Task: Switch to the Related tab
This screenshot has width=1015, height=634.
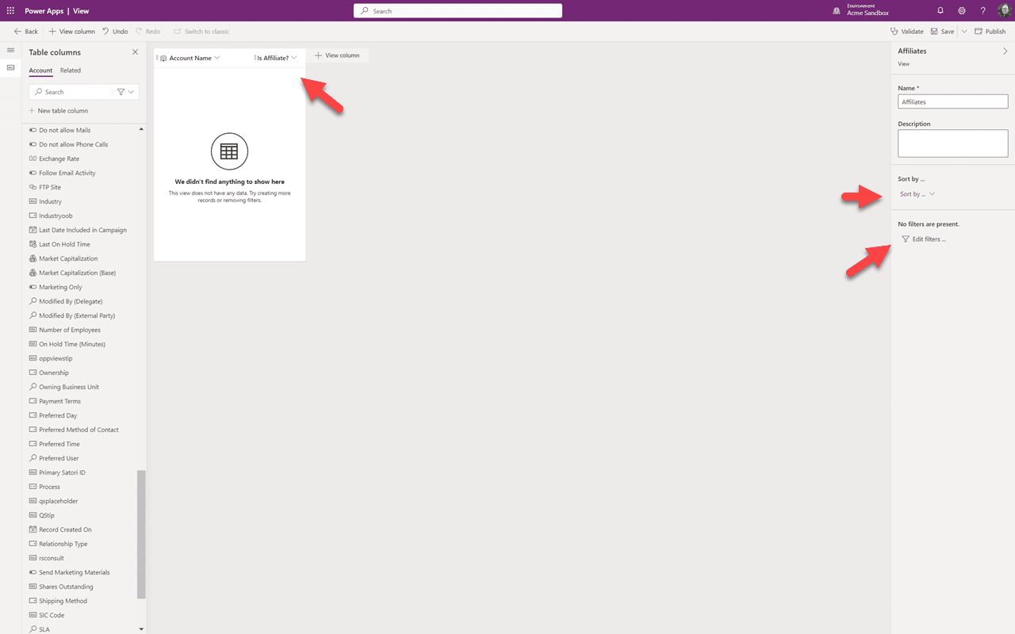Action: click(71, 70)
